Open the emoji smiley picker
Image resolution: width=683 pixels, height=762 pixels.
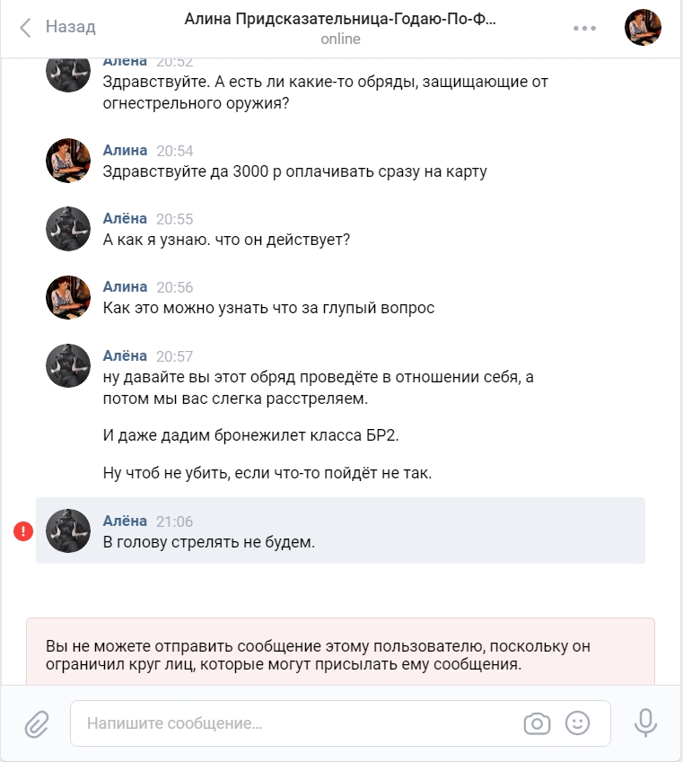(x=577, y=723)
